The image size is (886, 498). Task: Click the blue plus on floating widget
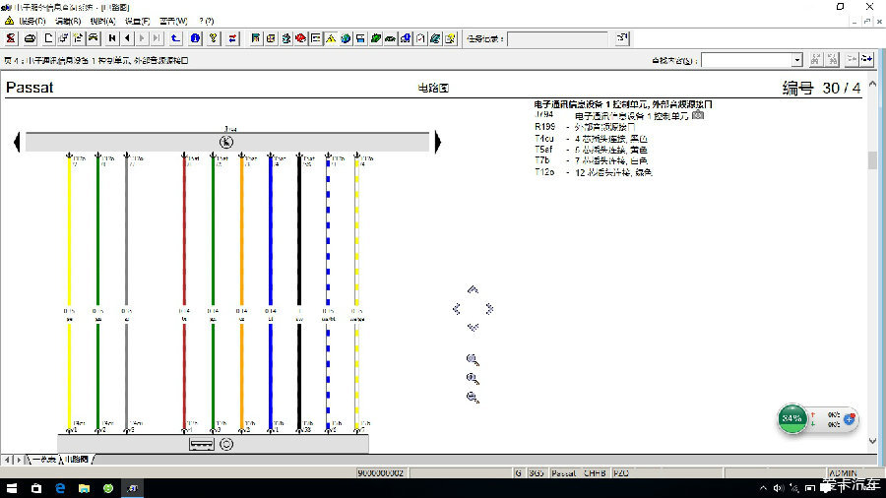[849, 419]
